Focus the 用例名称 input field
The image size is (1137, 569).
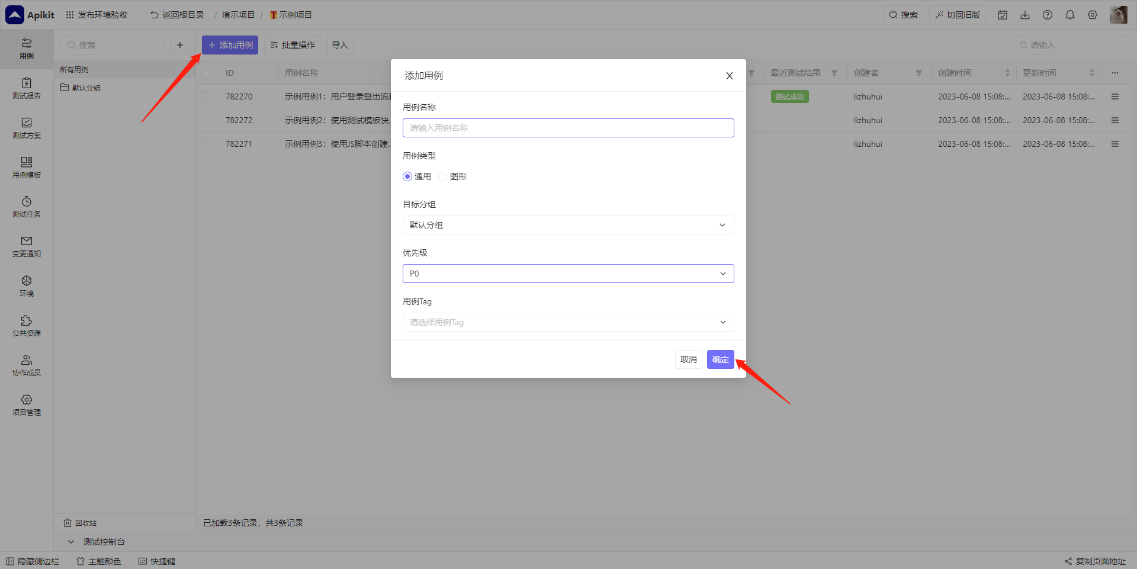(x=568, y=128)
